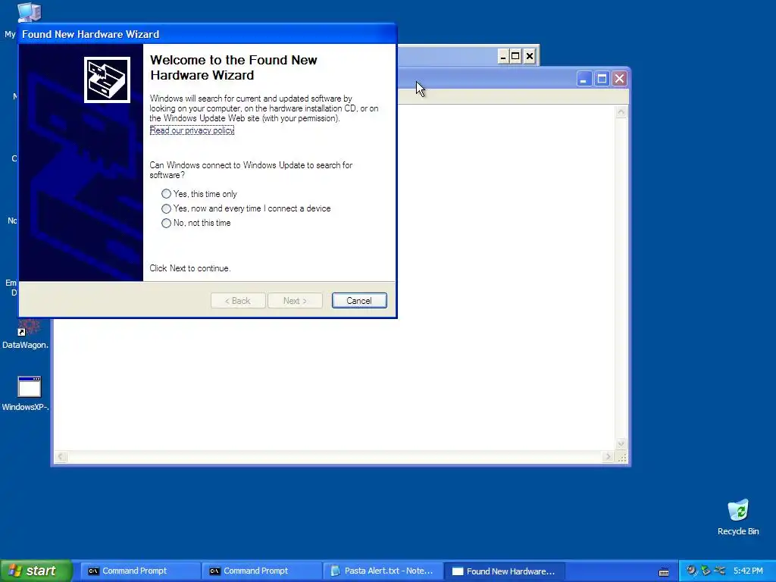Click the right arrow of the horizontal scrollbar
The height and width of the screenshot is (582, 776).
[x=609, y=456]
